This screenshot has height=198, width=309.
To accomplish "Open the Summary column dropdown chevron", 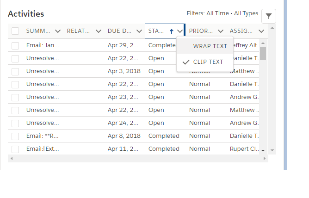I will click(58, 31).
